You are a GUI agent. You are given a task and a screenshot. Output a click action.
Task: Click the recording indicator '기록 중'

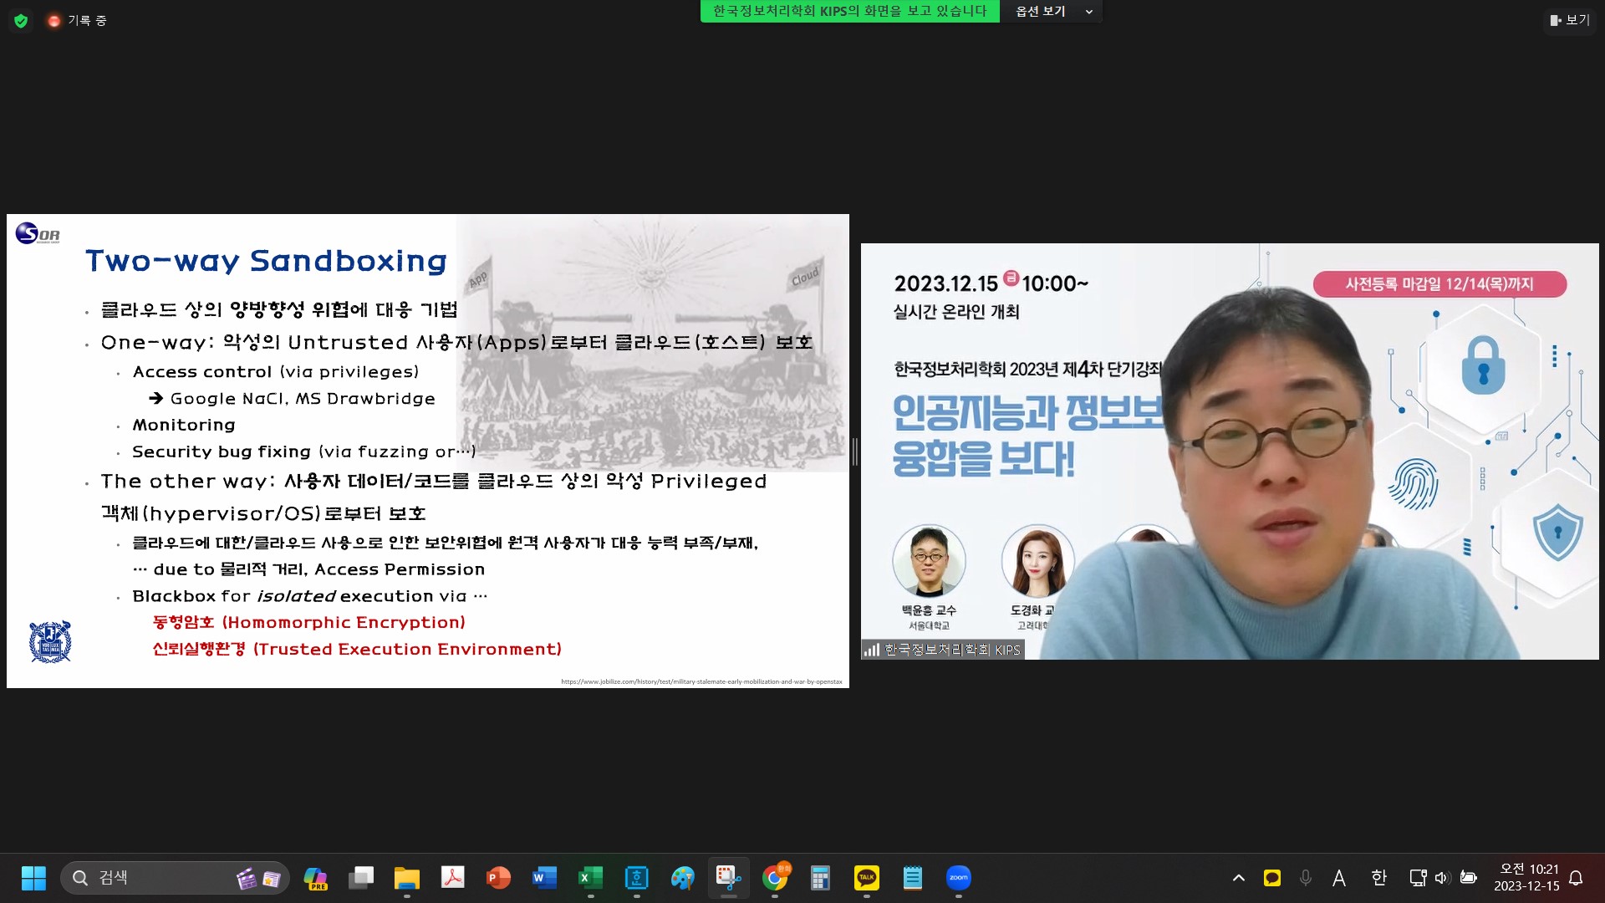pyautogui.click(x=78, y=21)
